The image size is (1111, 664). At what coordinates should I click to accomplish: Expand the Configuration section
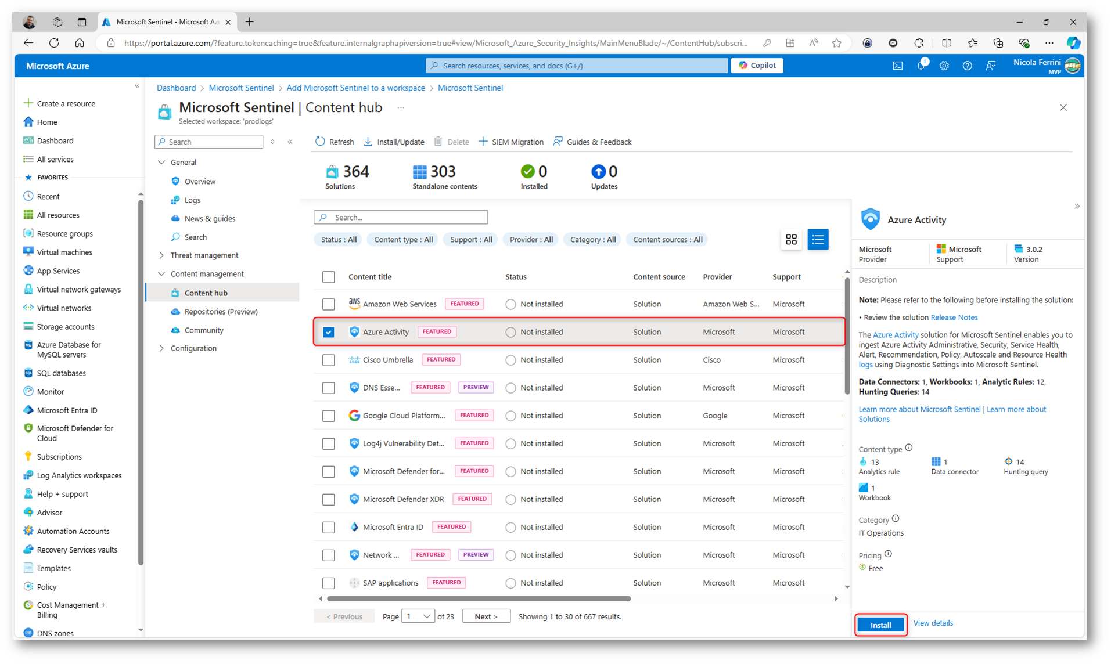click(x=161, y=348)
